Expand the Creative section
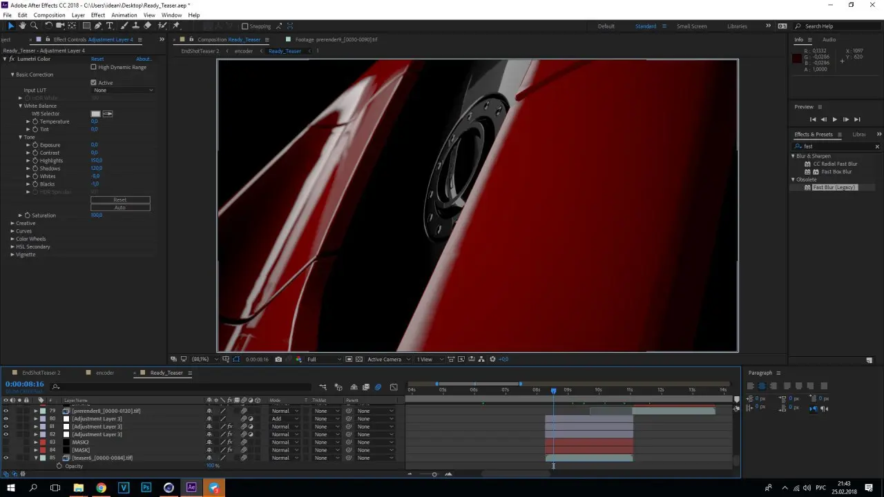Viewport: 884px width, 497px height. point(12,223)
